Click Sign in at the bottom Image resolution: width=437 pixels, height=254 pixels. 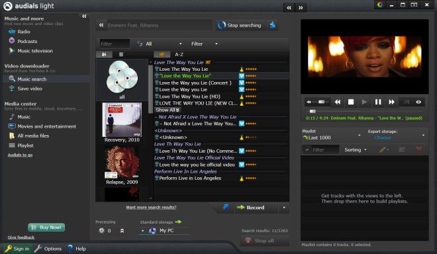point(17,249)
